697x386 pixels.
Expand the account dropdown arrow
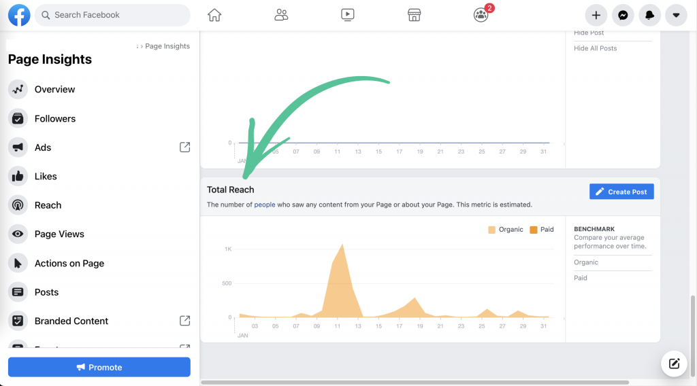[676, 15]
